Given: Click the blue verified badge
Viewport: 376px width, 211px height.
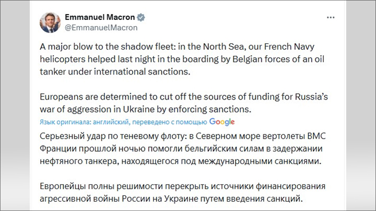Looking at the screenshot, I should tap(141, 17).
